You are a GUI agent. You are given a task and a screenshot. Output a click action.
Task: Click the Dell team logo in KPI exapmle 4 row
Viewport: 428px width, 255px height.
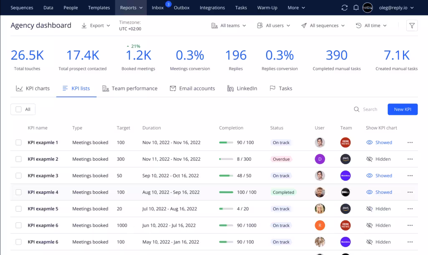[345, 192]
